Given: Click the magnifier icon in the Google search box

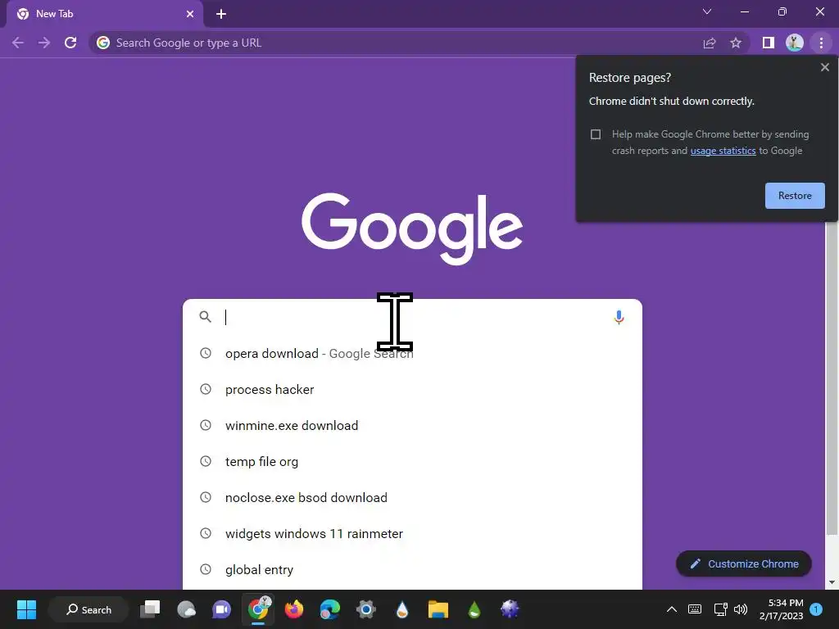Looking at the screenshot, I should 206,317.
